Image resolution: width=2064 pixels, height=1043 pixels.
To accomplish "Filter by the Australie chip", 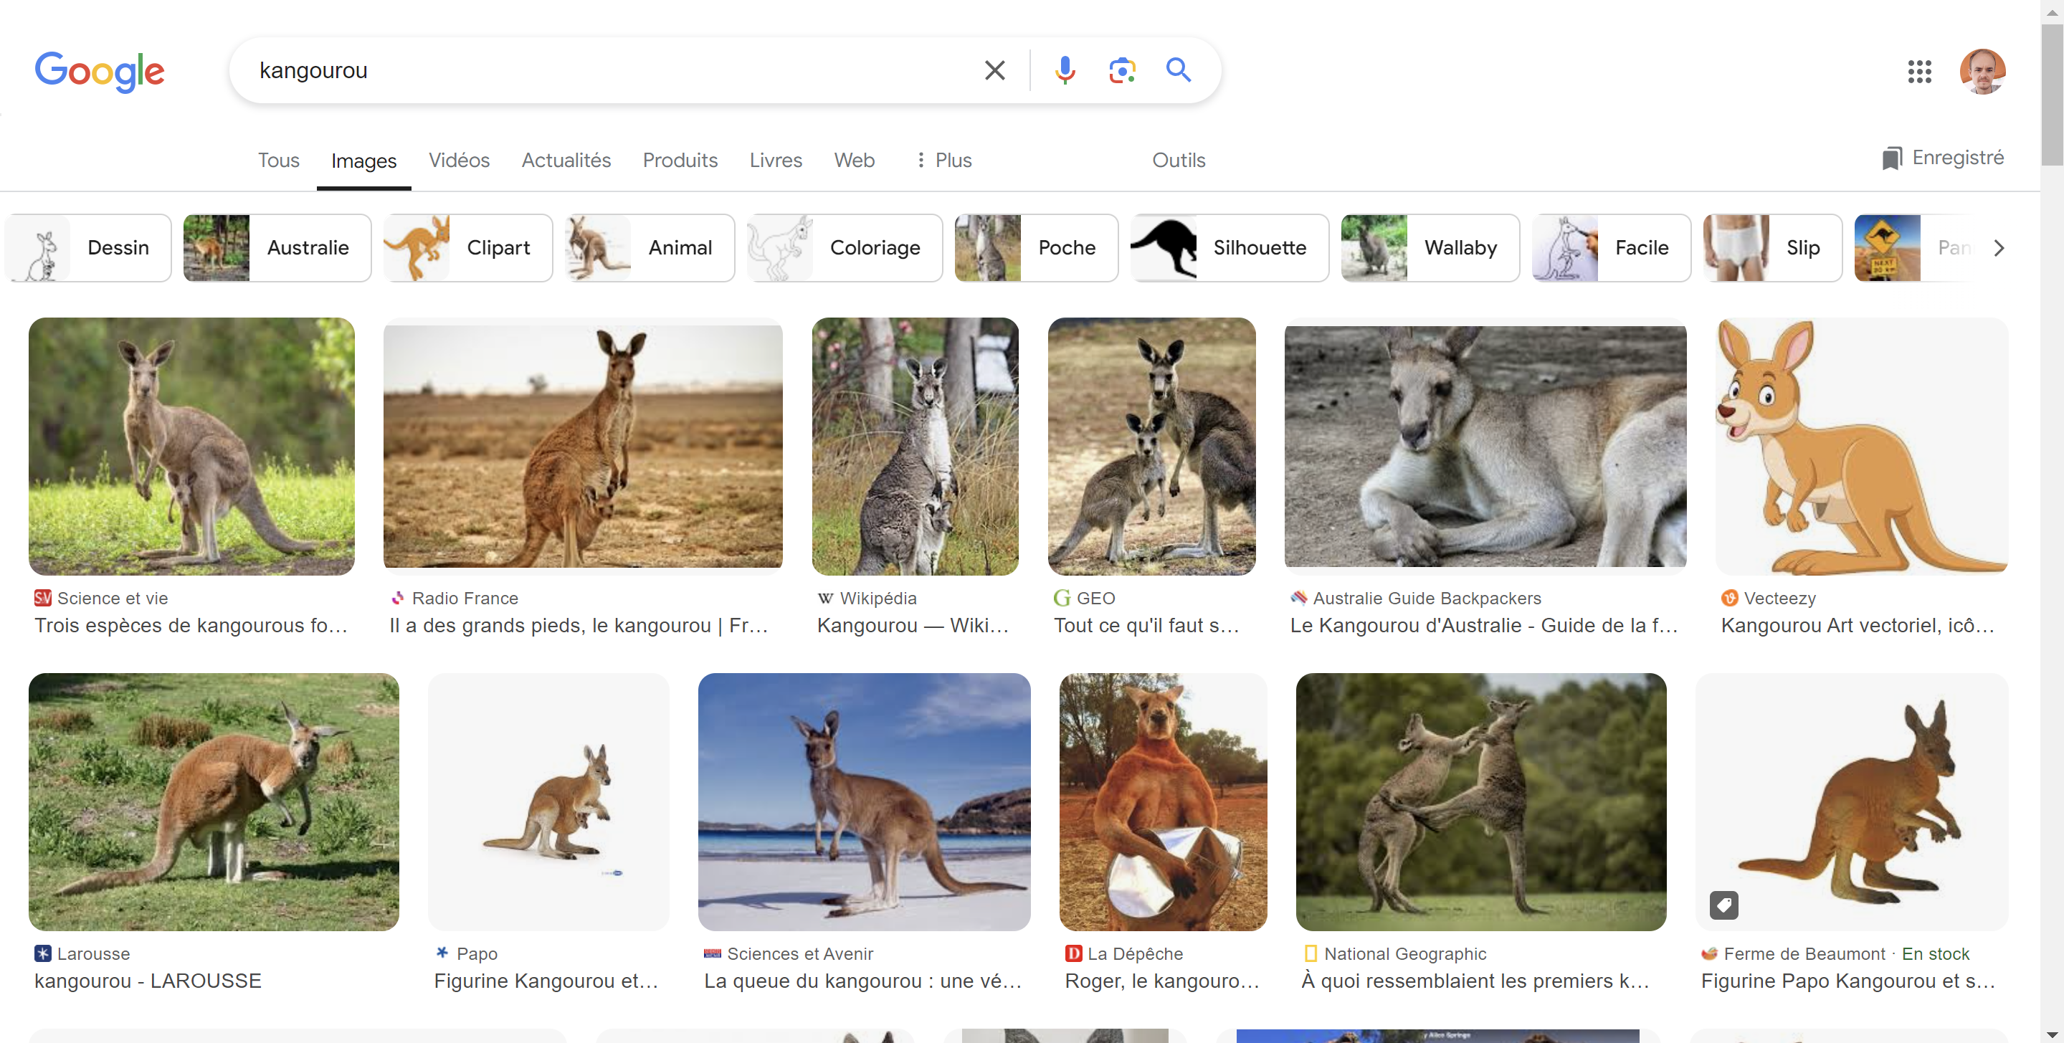I will click(x=277, y=247).
